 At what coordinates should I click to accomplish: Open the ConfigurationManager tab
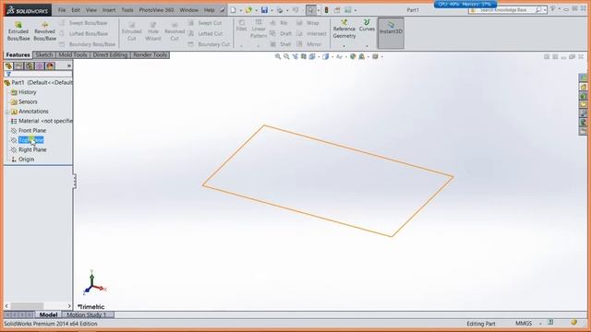(30, 65)
